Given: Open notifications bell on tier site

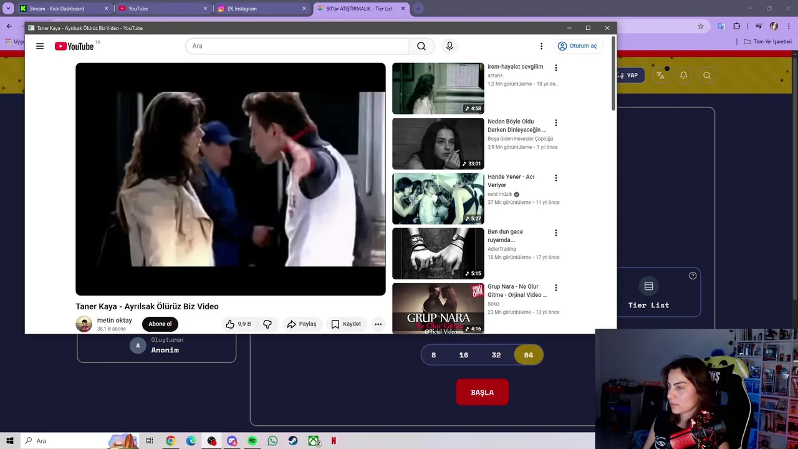Looking at the screenshot, I should (x=683, y=75).
